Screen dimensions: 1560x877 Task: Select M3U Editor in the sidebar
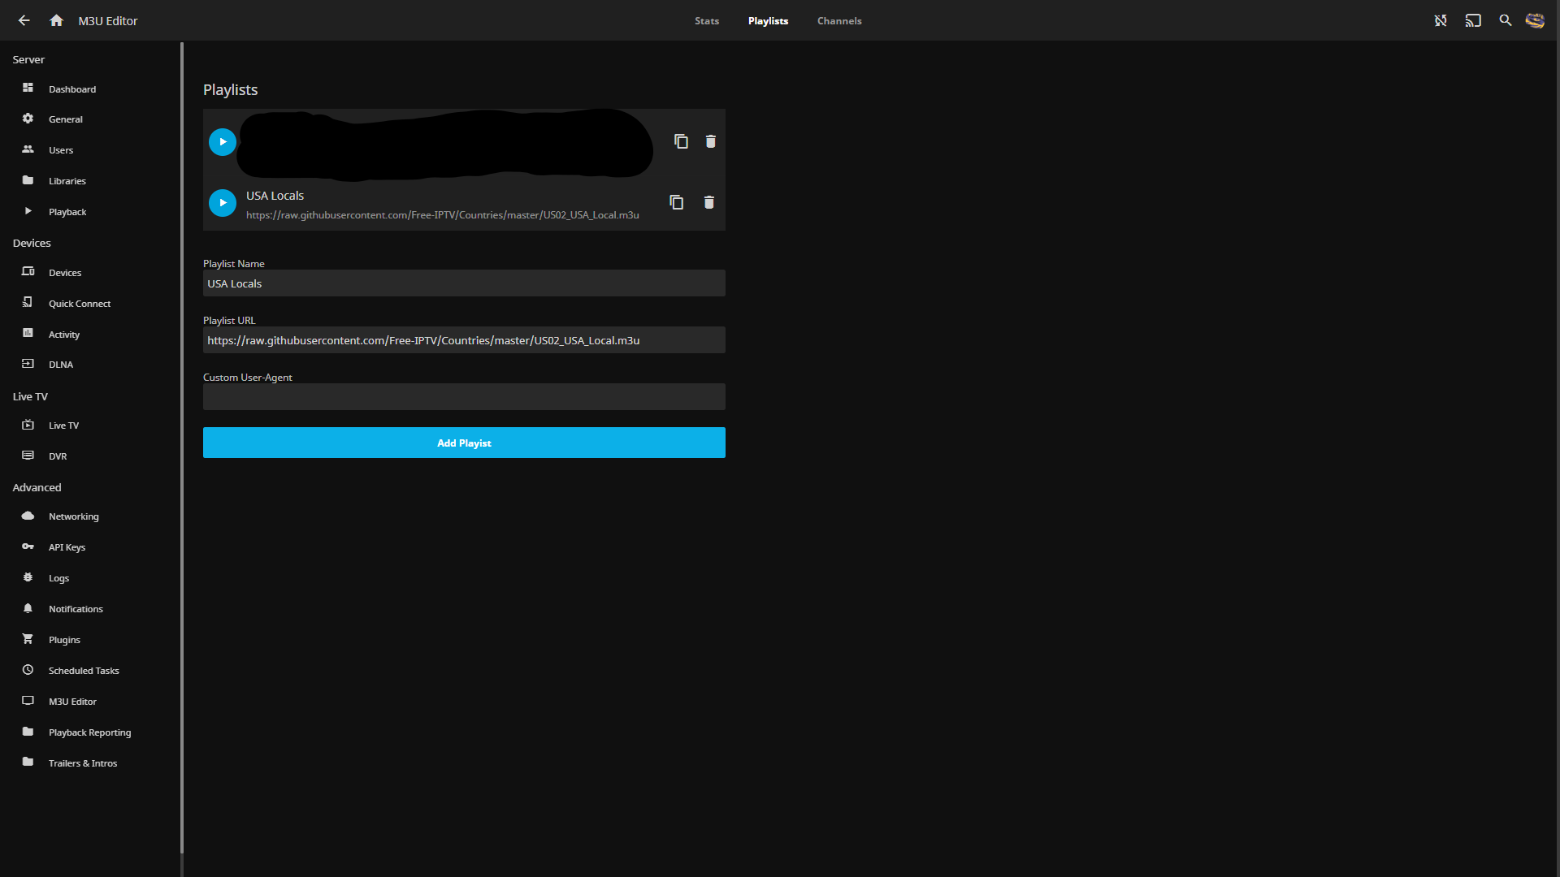coord(71,701)
